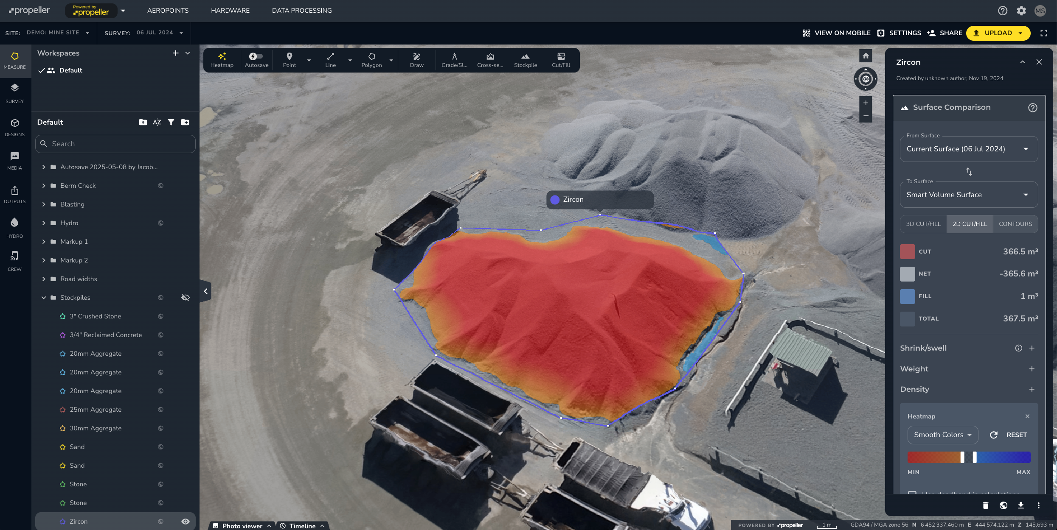Toggle sharing globe for Berm Check

(160, 186)
